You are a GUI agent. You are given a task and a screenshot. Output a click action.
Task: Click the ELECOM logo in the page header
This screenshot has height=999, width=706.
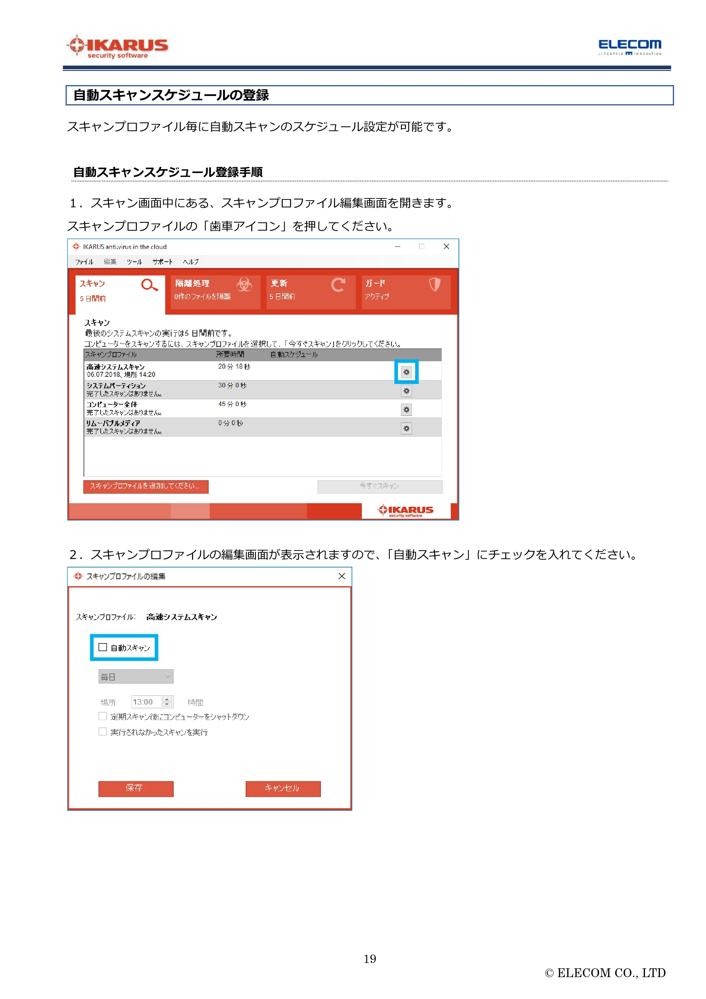click(629, 47)
